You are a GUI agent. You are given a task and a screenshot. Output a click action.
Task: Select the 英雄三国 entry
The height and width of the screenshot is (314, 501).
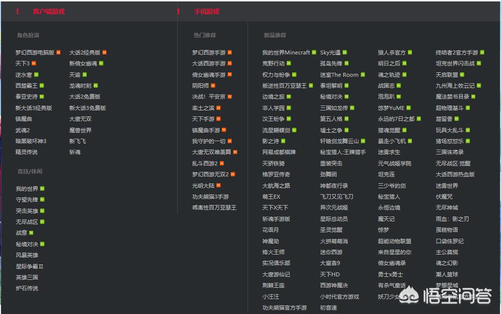point(27,277)
